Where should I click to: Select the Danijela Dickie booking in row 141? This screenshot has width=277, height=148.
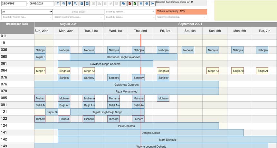tap(150, 133)
